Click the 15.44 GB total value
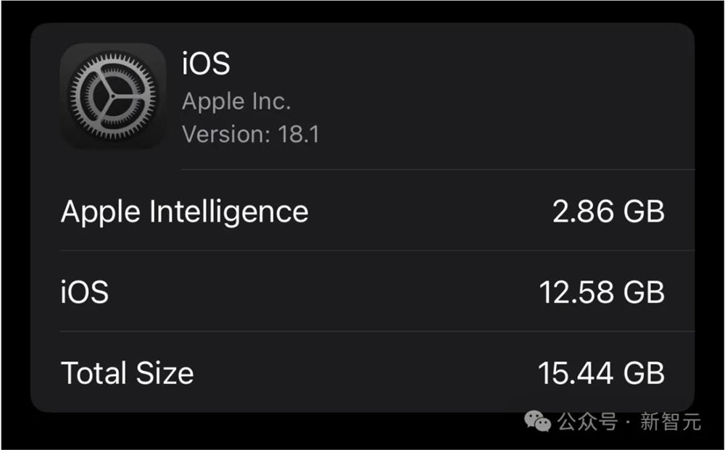 click(602, 373)
